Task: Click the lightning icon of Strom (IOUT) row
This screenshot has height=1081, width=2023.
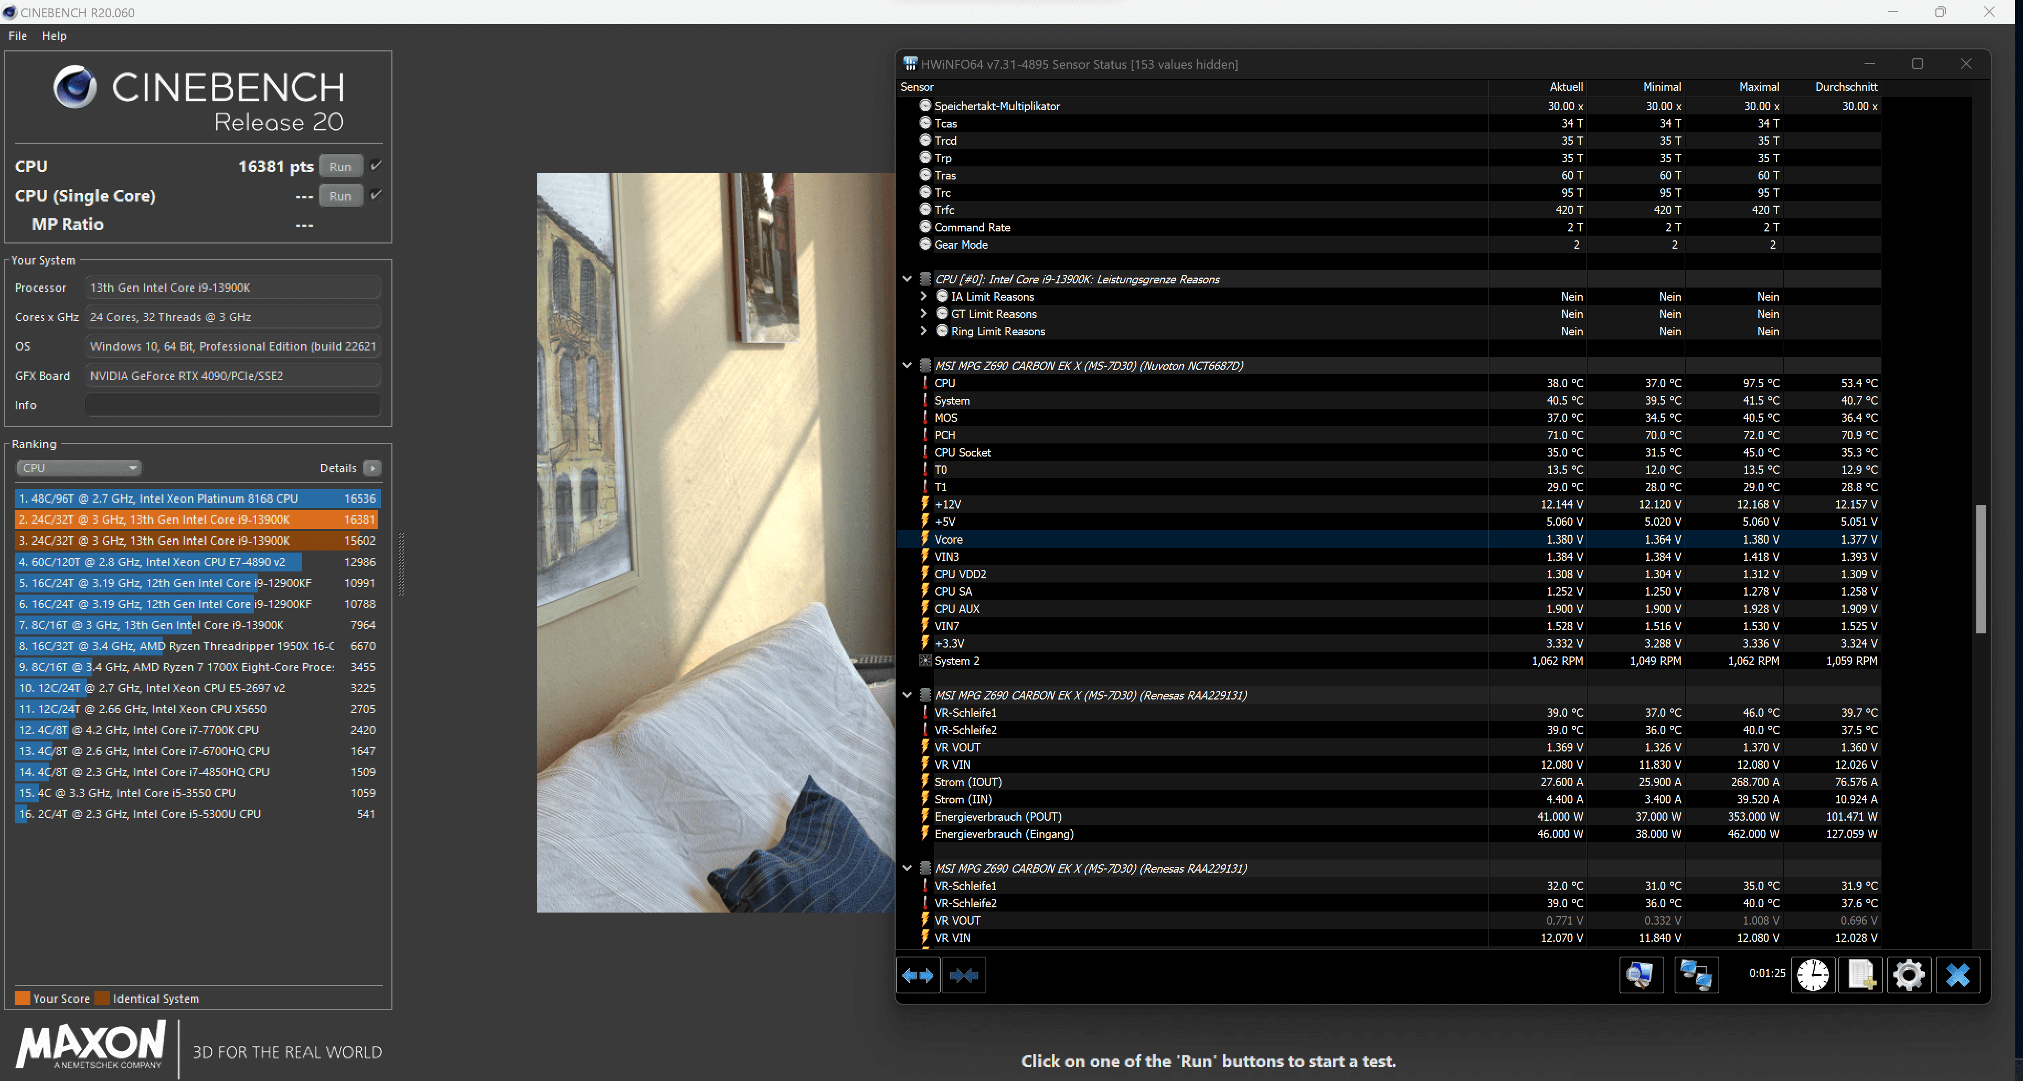Action: (x=925, y=782)
